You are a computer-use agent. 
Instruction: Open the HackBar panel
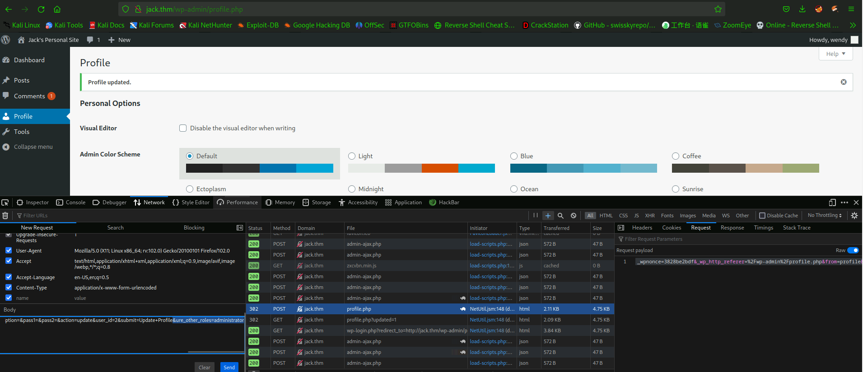444,202
